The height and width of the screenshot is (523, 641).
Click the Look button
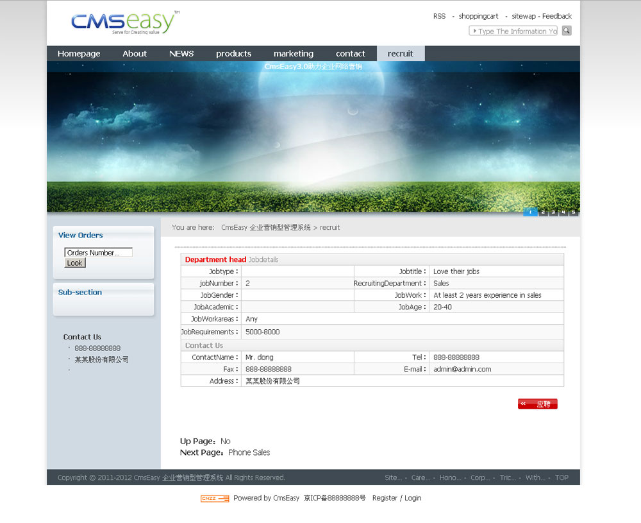coord(75,263)
